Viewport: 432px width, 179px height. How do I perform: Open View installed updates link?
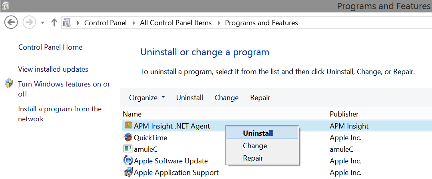click(53, 69)
